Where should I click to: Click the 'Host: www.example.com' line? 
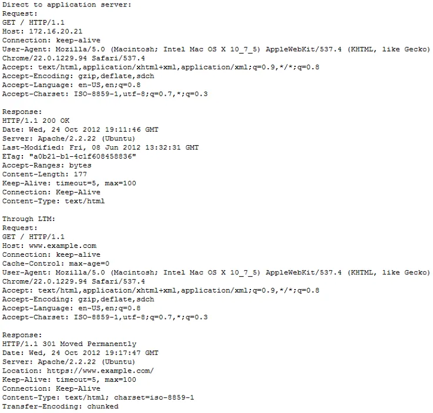(x=49, y=246)
